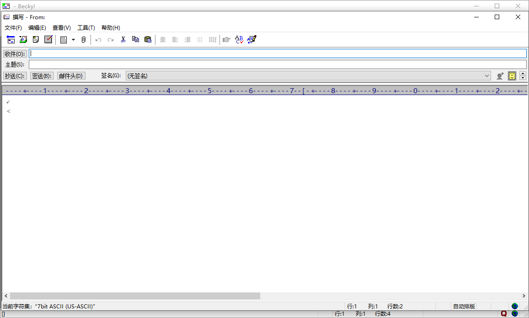Open the 查看(V) menu
529x318 pixels.
[x=61, y=28]
